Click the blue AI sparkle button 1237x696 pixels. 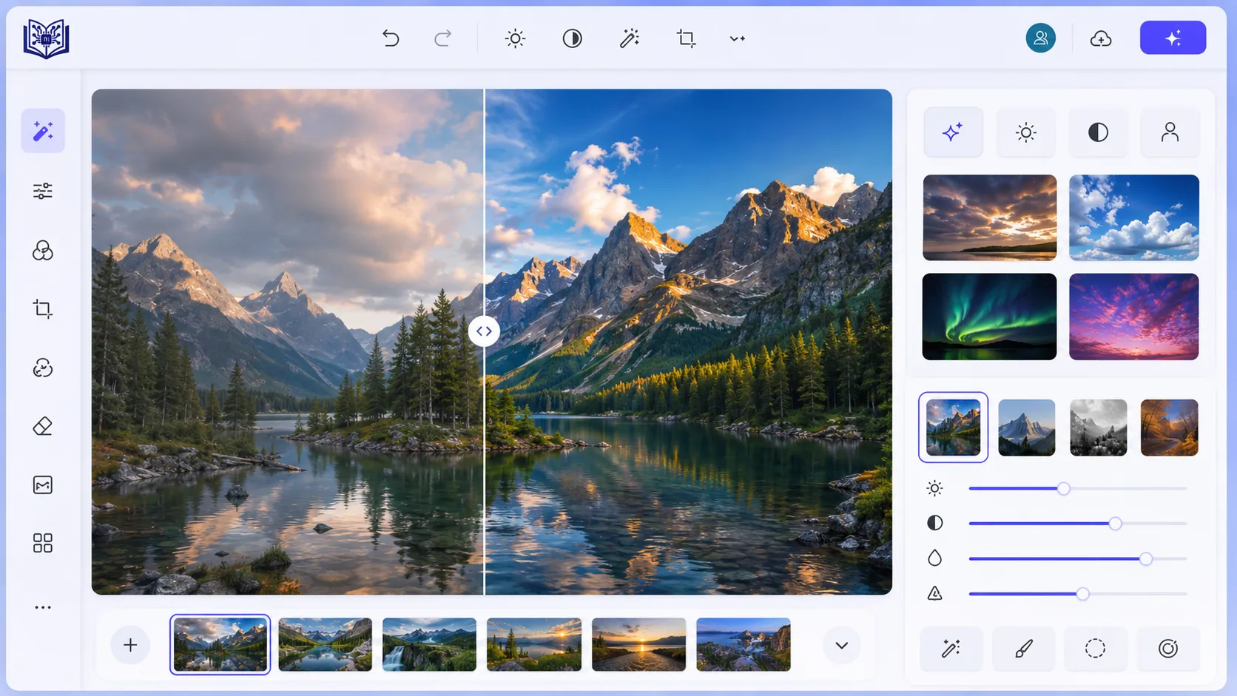pyautogui.click(x=1173, y=38)
